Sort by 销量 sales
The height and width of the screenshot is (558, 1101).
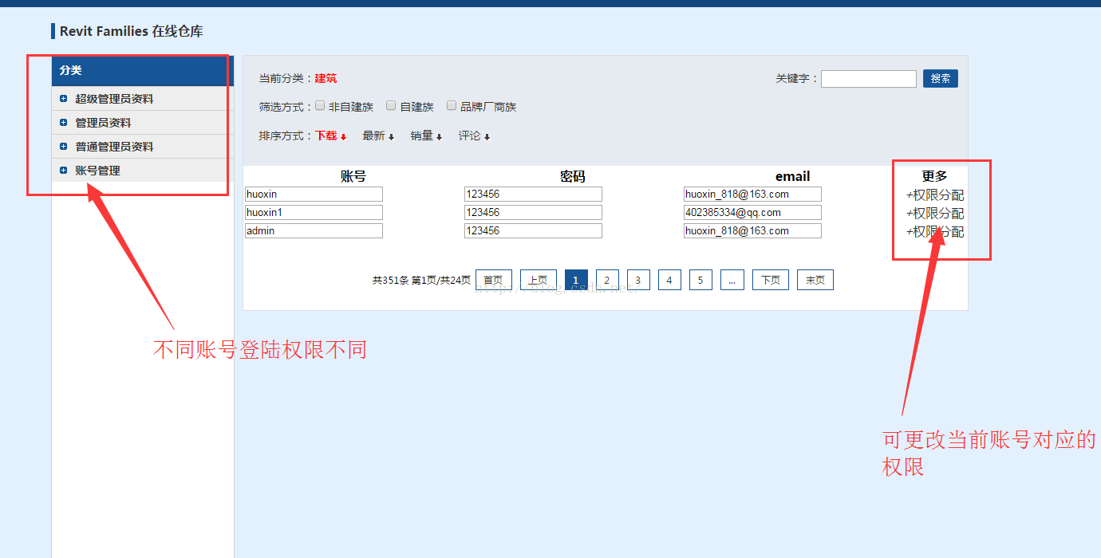coord(426,136)
